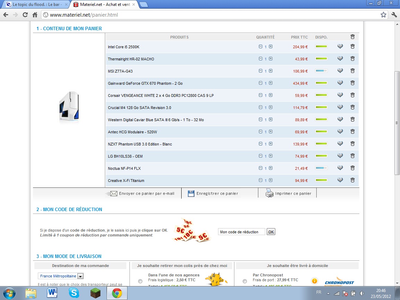Bookmark page with star icon

pyautogui.click(x=383, y=15)
